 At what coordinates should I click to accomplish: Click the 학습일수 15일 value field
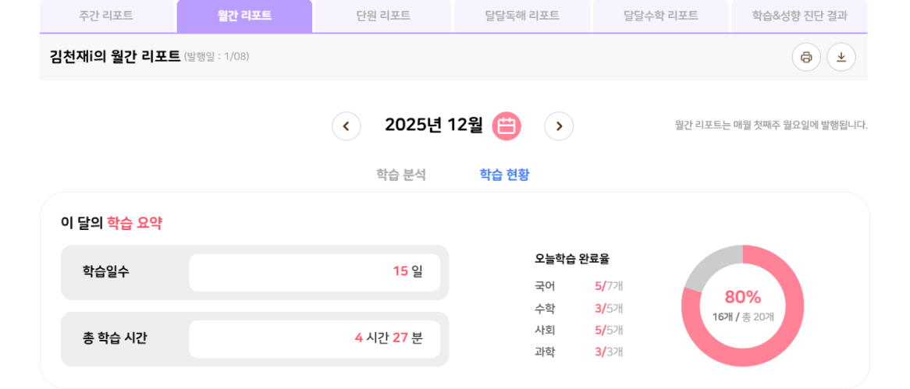point(315,272)
